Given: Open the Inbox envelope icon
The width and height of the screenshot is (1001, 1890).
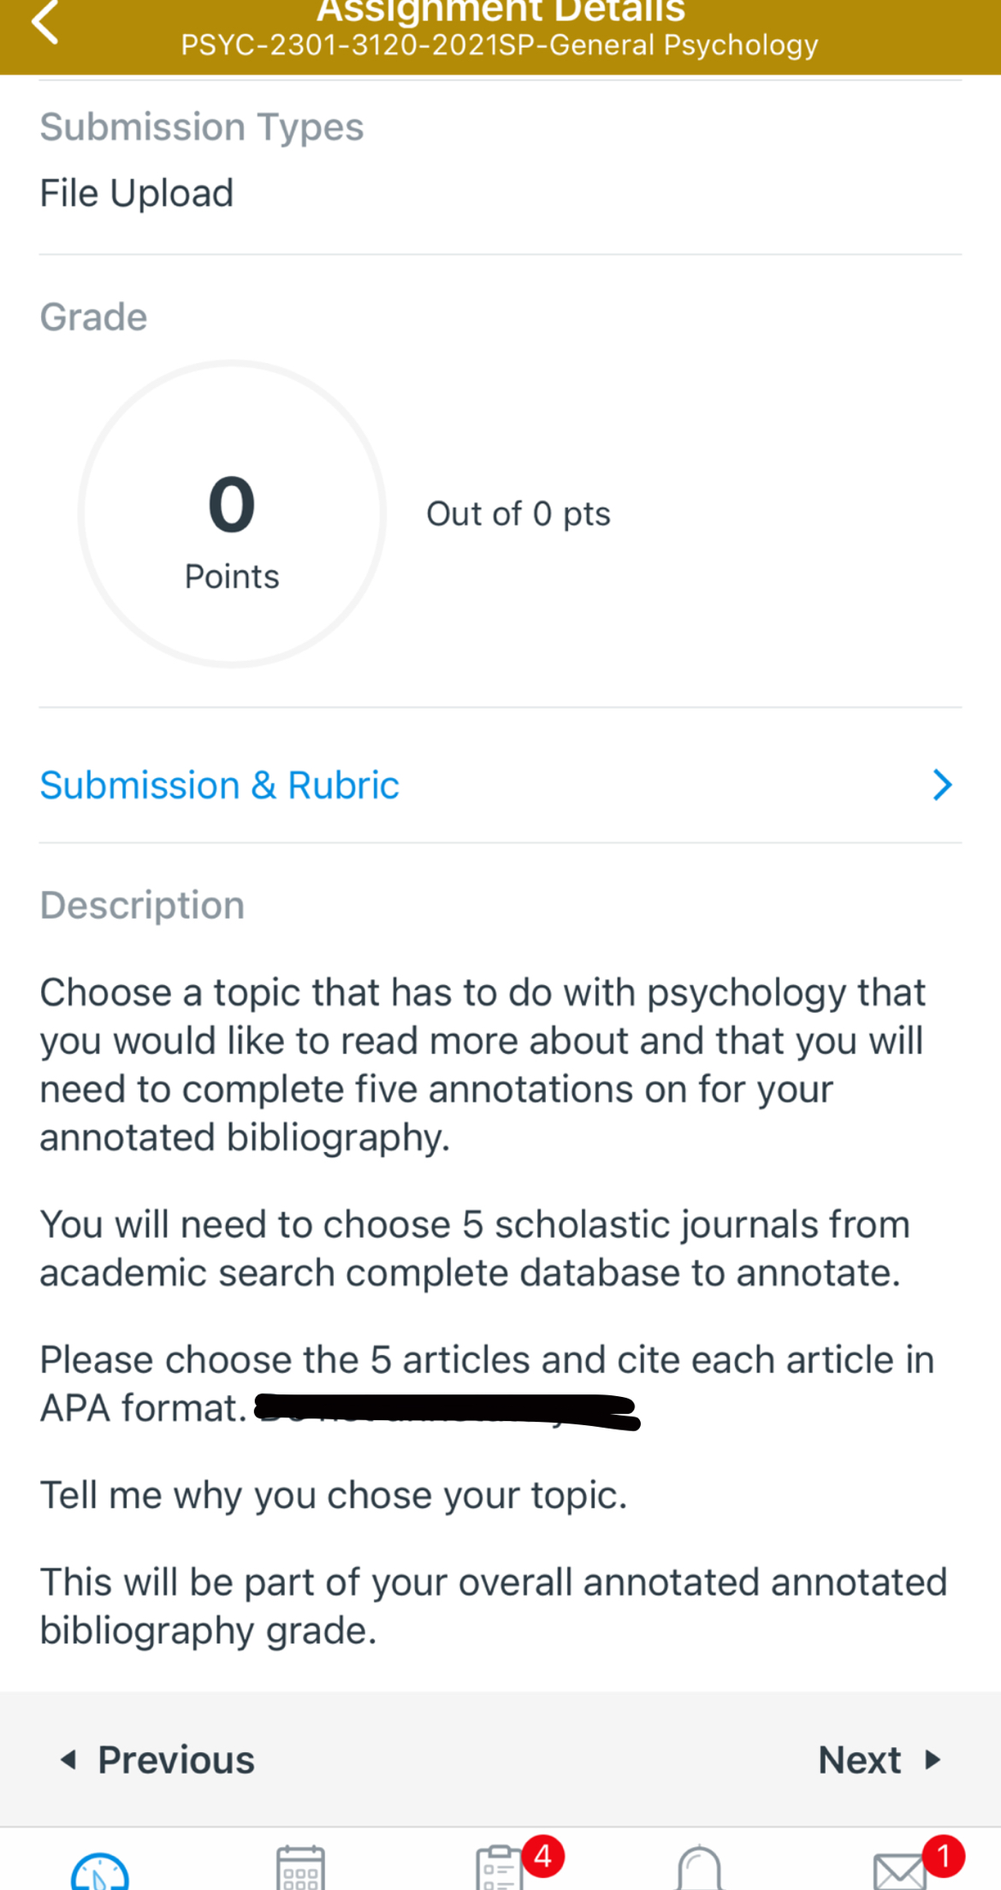Looking at the screenshot, I should [899, 1871].
